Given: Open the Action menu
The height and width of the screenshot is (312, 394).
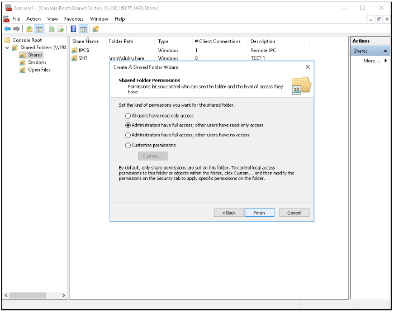Looking at the screenshot, I should 34,19.
